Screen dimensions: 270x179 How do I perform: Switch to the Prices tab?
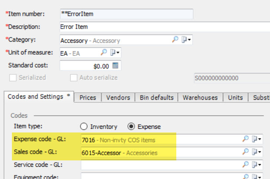88,98
